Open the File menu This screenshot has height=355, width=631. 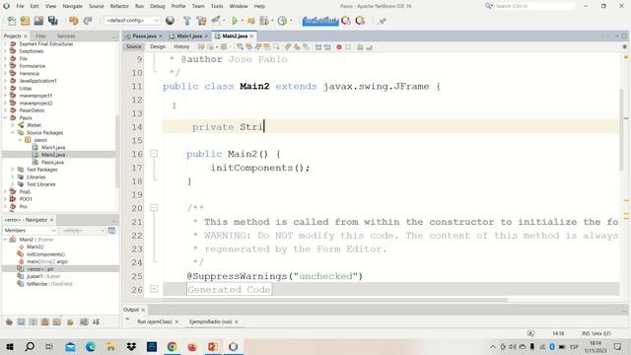(x=20, y=6)
